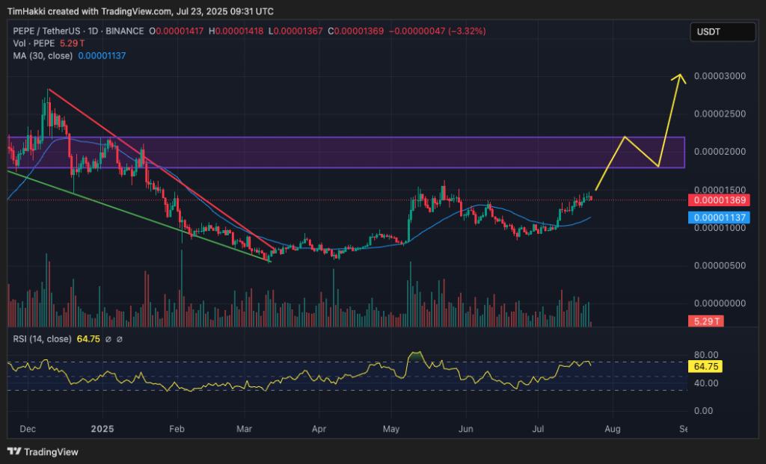Click the second ø icon beside RSI

(120, 338)
